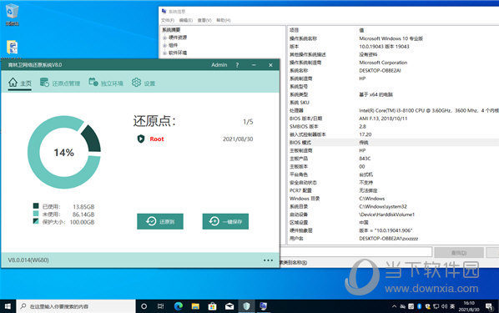Click the 2021/08/30 date of Root
499x313 pixels.
point(238,139)
